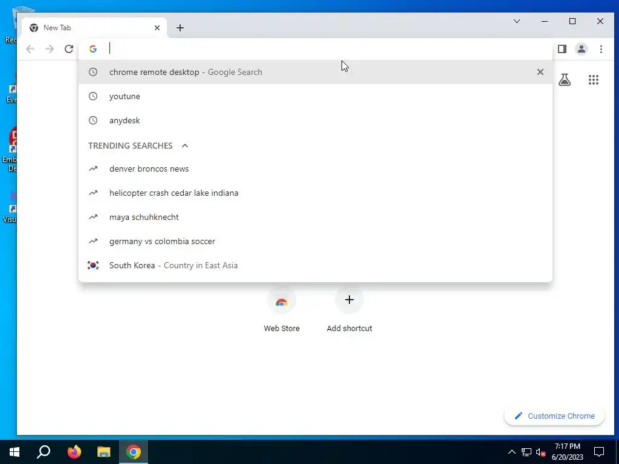Open the Web Store shortcut
Image resolution: width=619 pixels, height=464 pixels.
pyautogui.click(x=282, y=311)
